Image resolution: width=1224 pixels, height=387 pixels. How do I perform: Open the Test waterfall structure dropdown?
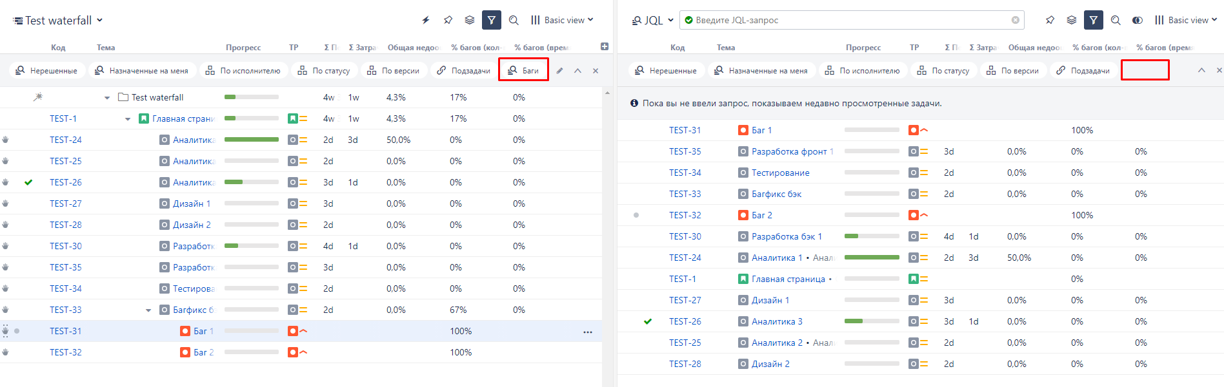pyautogui.click(x=58, y=21)
